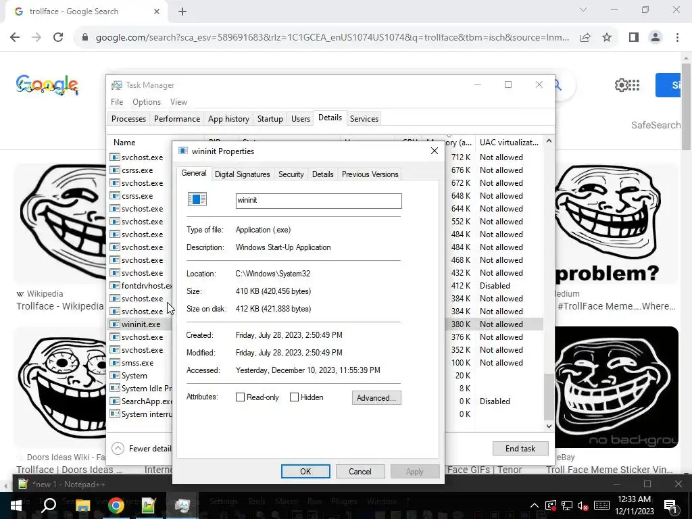The height and width of the screenshot is (519, 692).
Task: Open Chrome from the Windows taskbar
Action: 116,505
